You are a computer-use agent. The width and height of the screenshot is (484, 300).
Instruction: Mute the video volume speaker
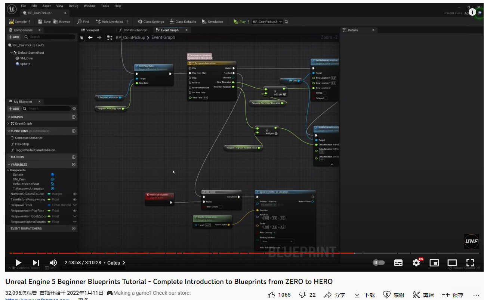(x=53, y=263)
